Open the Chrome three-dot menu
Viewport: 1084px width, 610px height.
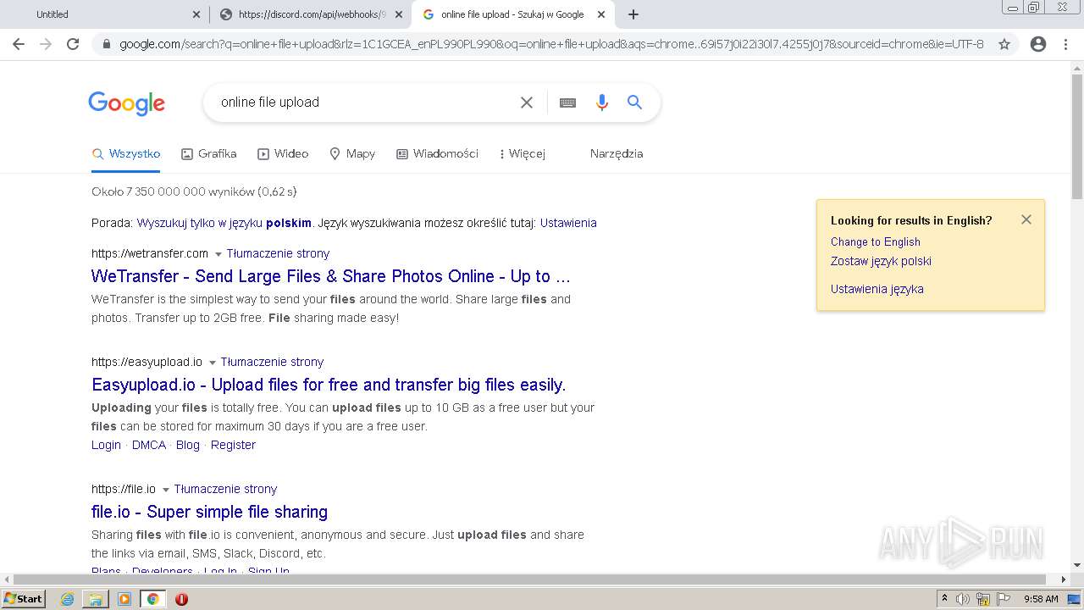click(x=1065, y=44)
